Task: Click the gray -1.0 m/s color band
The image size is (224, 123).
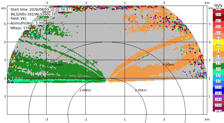Action: coord(218,60)
